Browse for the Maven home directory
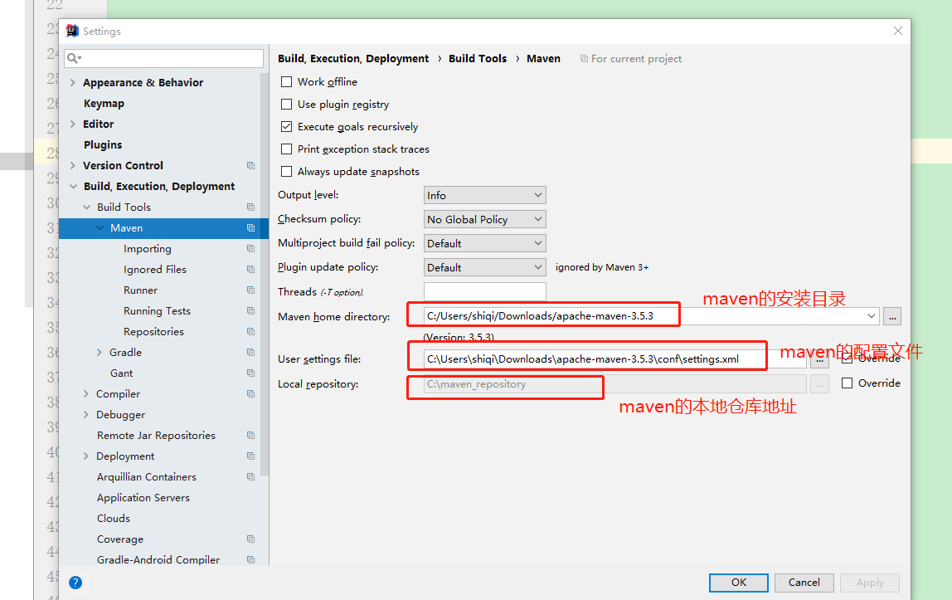 click(892, 316)
